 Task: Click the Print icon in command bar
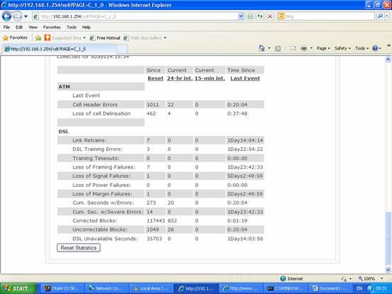point(304,48)
